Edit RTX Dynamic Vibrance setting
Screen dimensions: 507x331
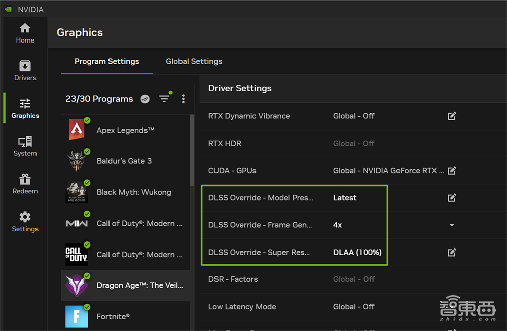[x=452, y=116]
